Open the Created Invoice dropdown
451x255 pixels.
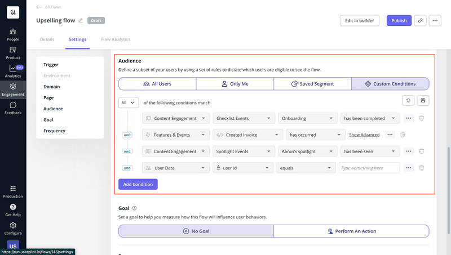tap(247, 135)
